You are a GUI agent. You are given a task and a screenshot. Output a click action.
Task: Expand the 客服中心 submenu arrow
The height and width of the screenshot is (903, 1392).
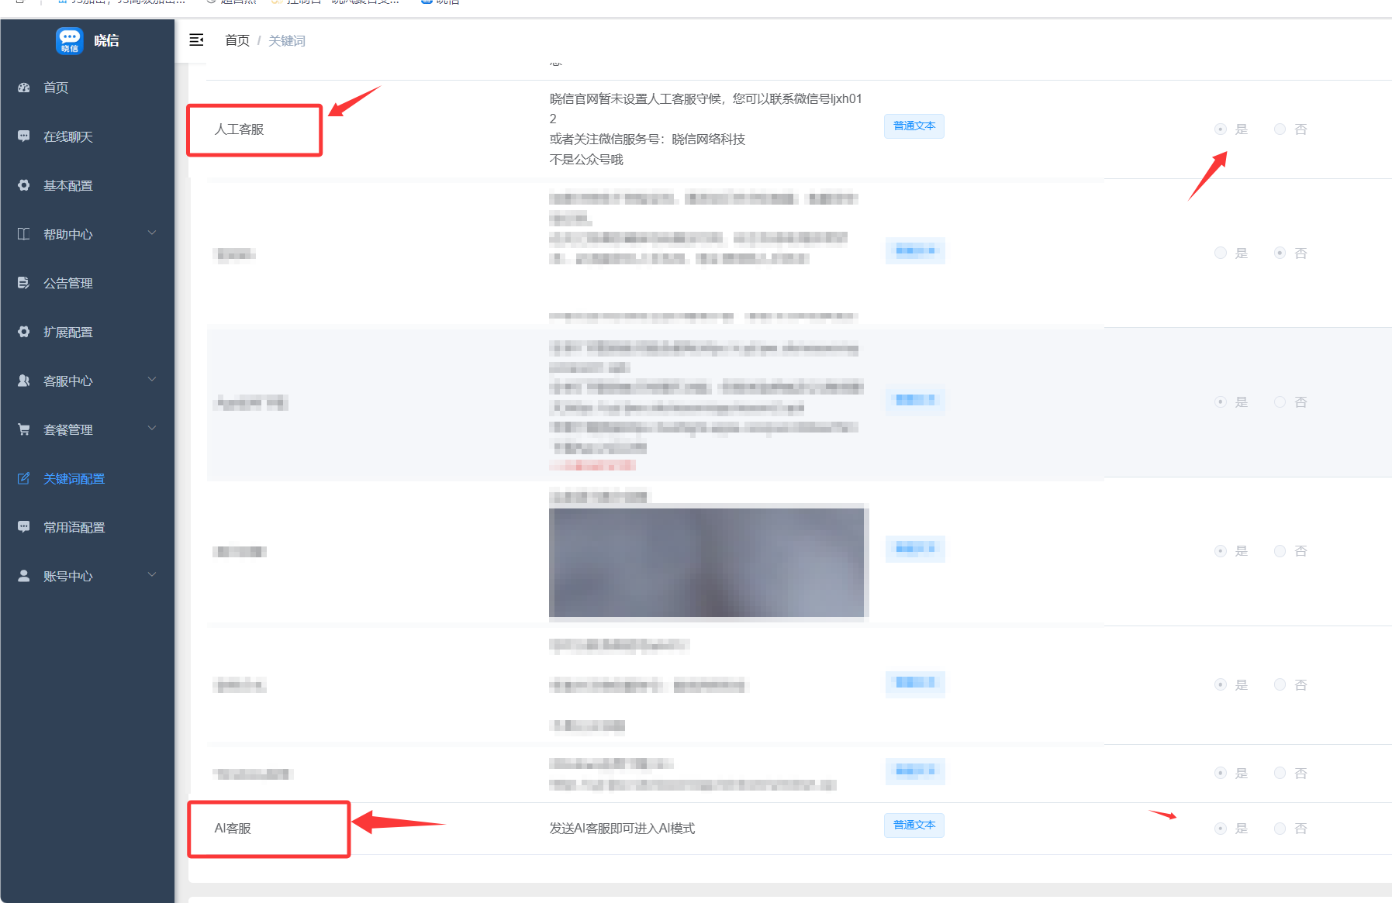152,380
